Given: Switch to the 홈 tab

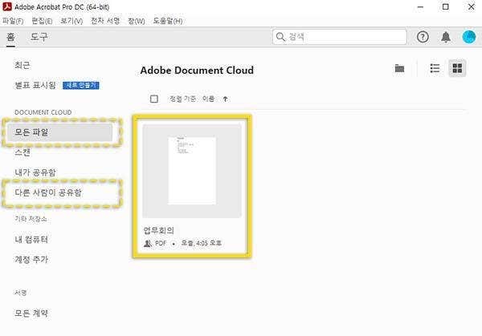Looking at the screenshot, I should 10,37.
